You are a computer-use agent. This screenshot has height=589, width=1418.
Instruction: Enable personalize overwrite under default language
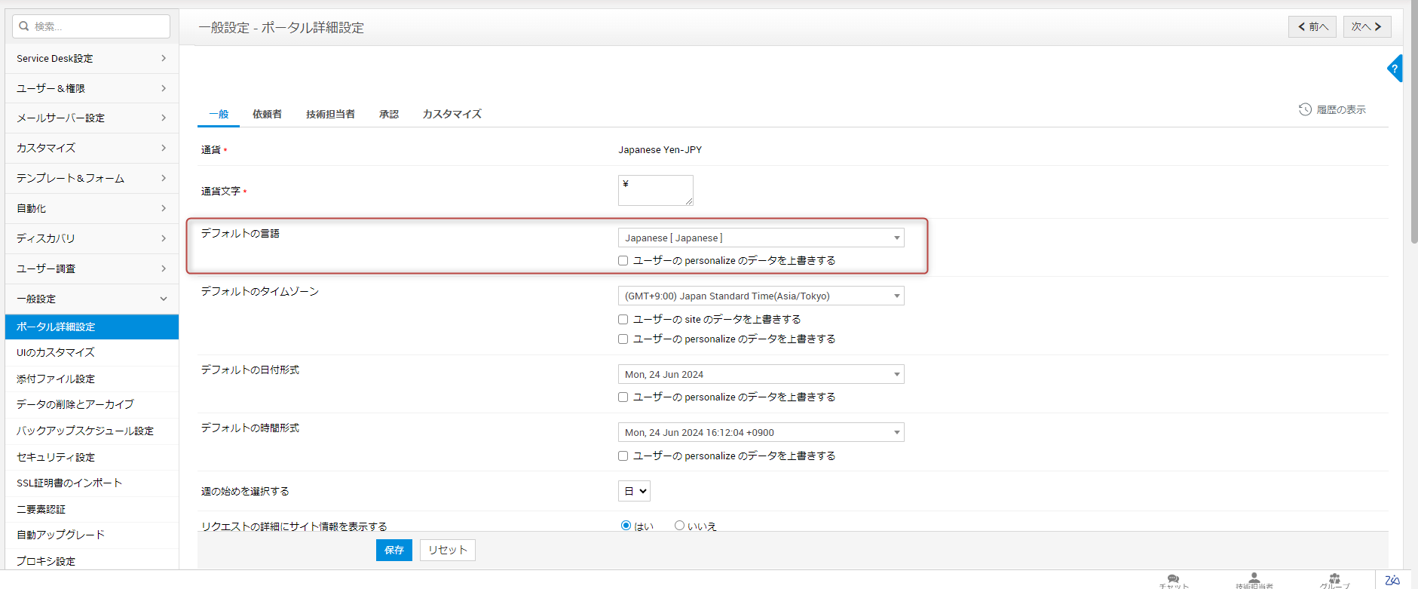(x=623, y=261)
